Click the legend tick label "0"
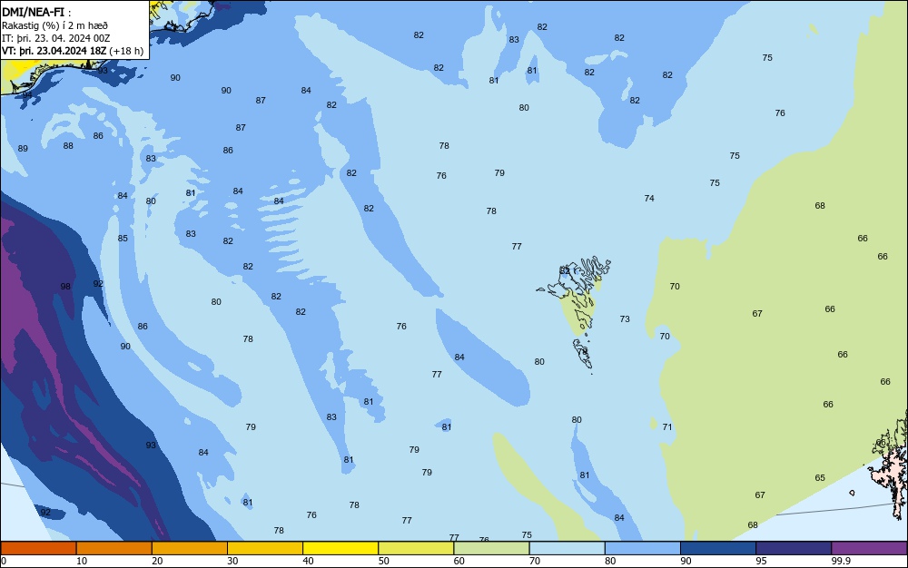This screenshot has height=568, width=908. [x=4, y=561]
